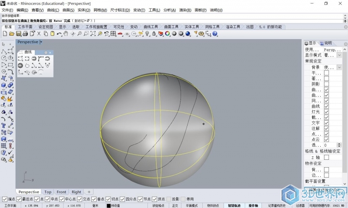Uncheck the 灯光 checkbox

point(326,112)
